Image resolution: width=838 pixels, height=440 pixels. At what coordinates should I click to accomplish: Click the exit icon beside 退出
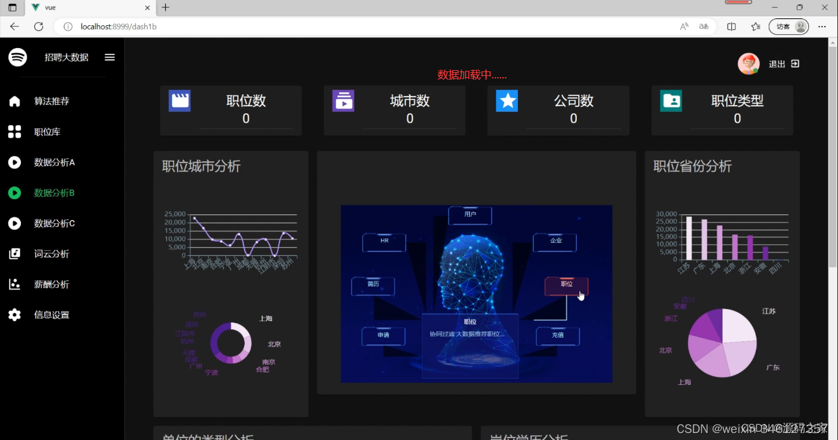pos(795,63)
